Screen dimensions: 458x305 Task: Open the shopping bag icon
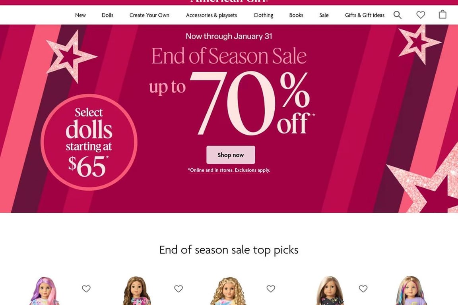click(x=442, y=14)
